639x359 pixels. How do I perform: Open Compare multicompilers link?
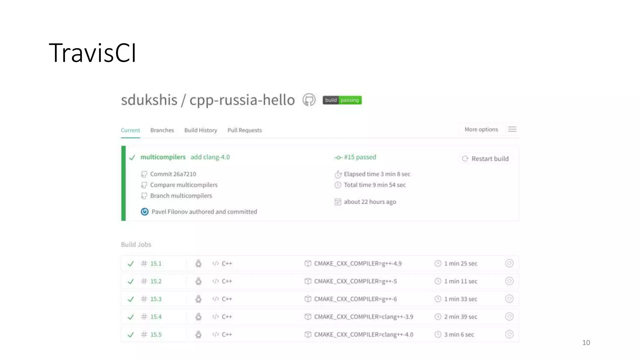pos(184,185)
